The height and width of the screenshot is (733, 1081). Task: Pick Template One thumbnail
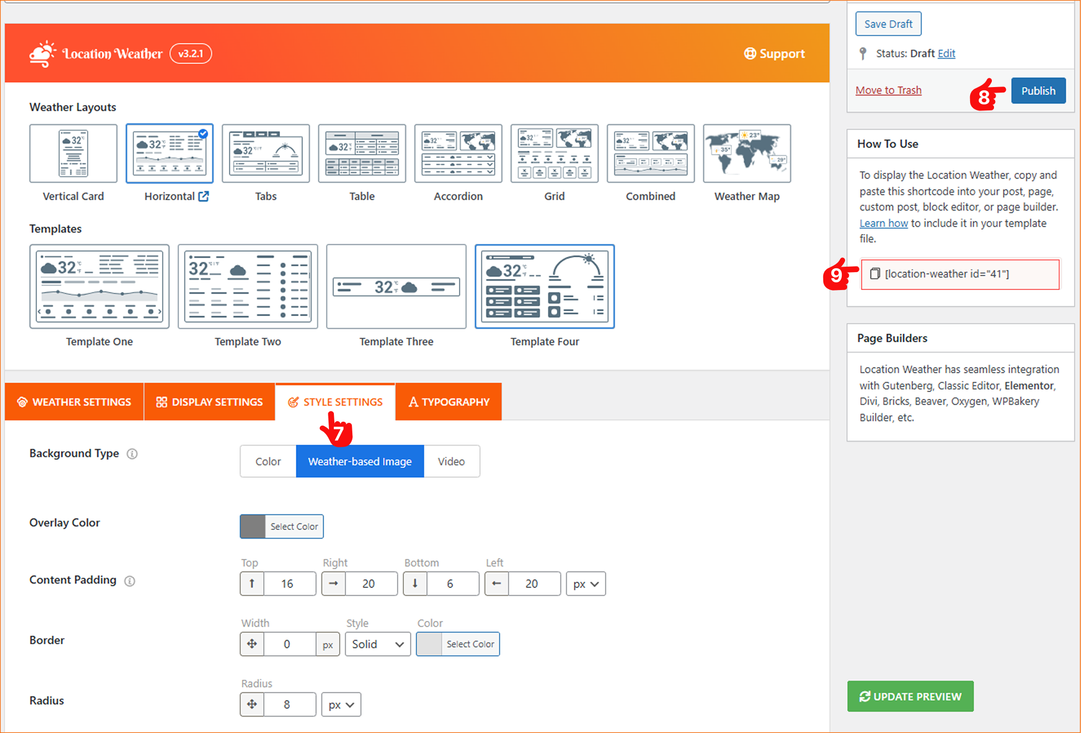pos(100,287)
